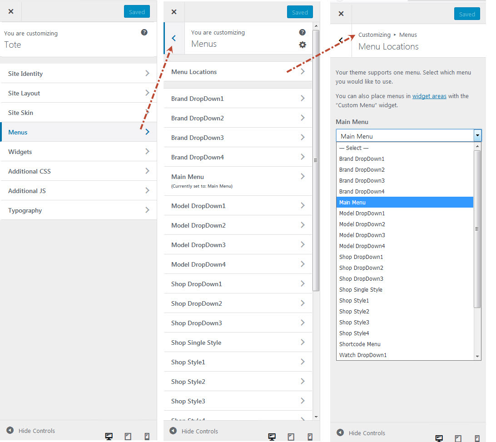Open the Additional CSS section
This screenshot has height=442, width=496.
tap(79, 171)
